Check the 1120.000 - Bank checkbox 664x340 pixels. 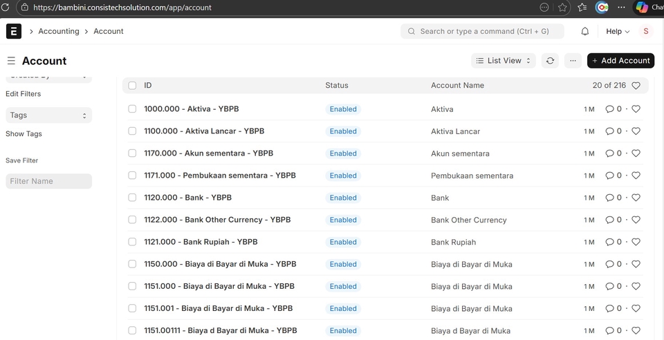click(x=132, y=198)
